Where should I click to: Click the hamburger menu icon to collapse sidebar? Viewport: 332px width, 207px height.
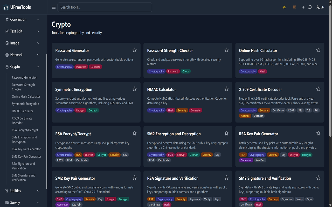[x=54, y=7]
